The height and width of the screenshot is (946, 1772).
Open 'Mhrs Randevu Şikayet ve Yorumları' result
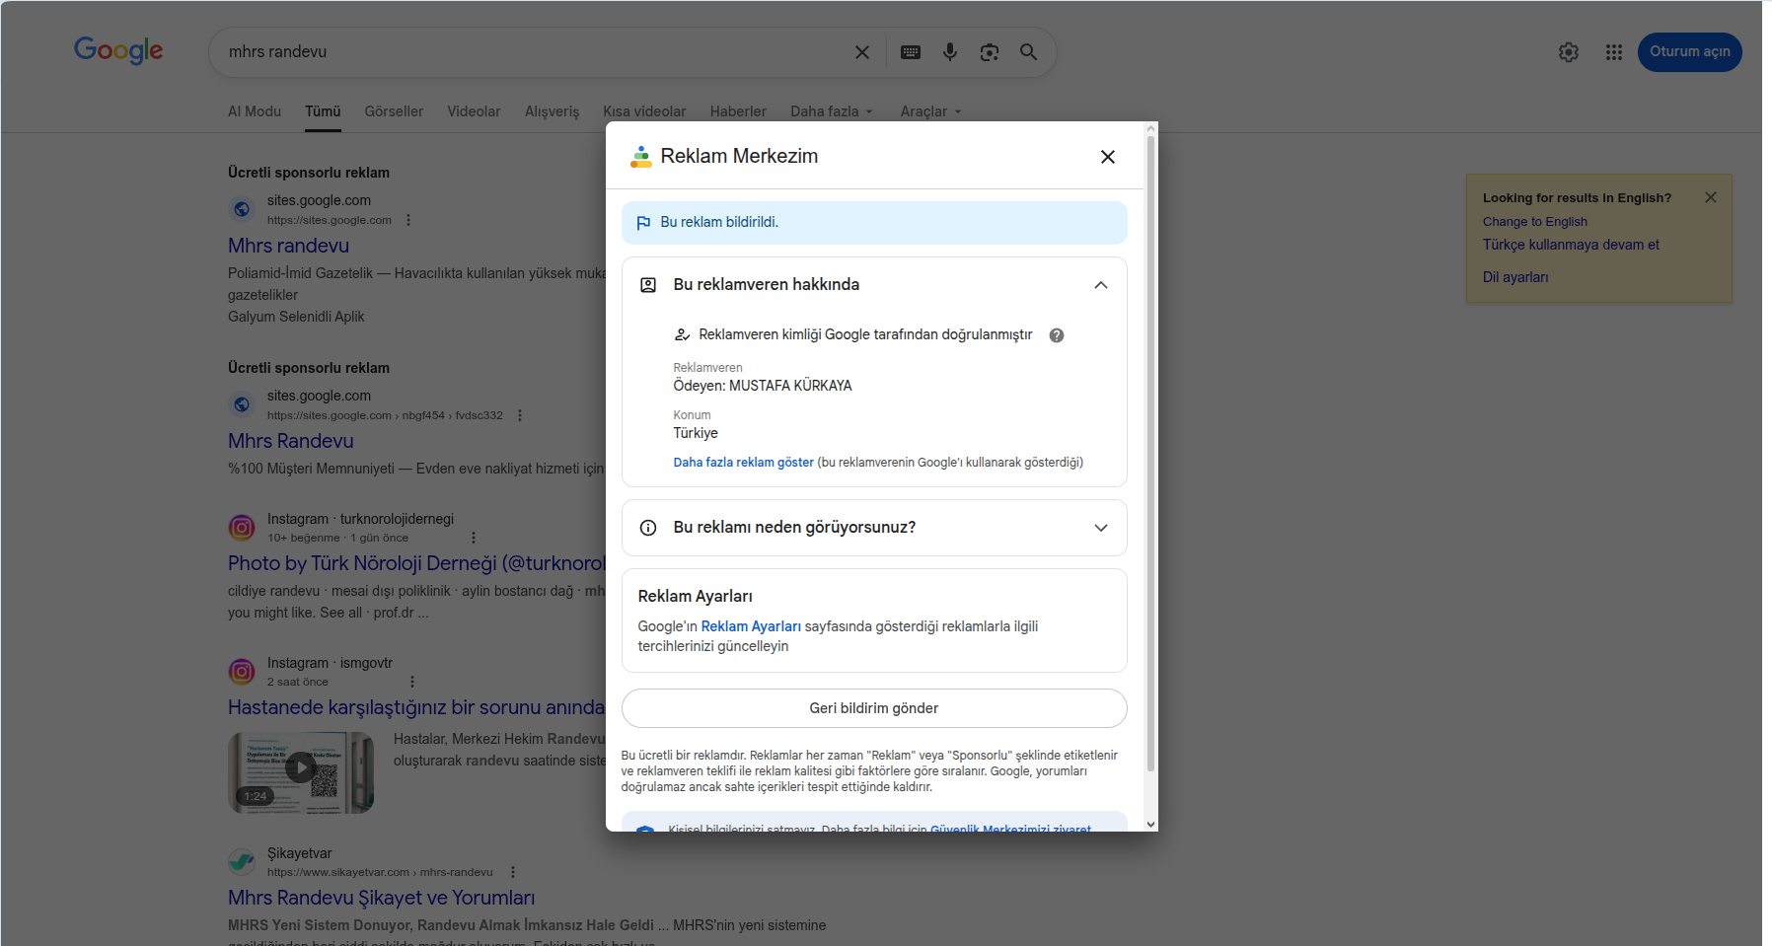381,898
